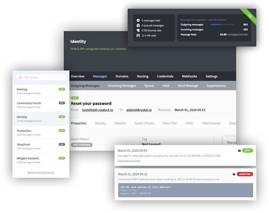
Task: Click 'DKIM & SPF configured correctly' text
Action: point(98,49)
